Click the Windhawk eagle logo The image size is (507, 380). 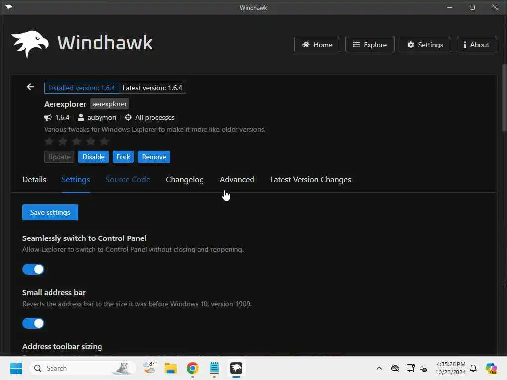coord(30,44)
